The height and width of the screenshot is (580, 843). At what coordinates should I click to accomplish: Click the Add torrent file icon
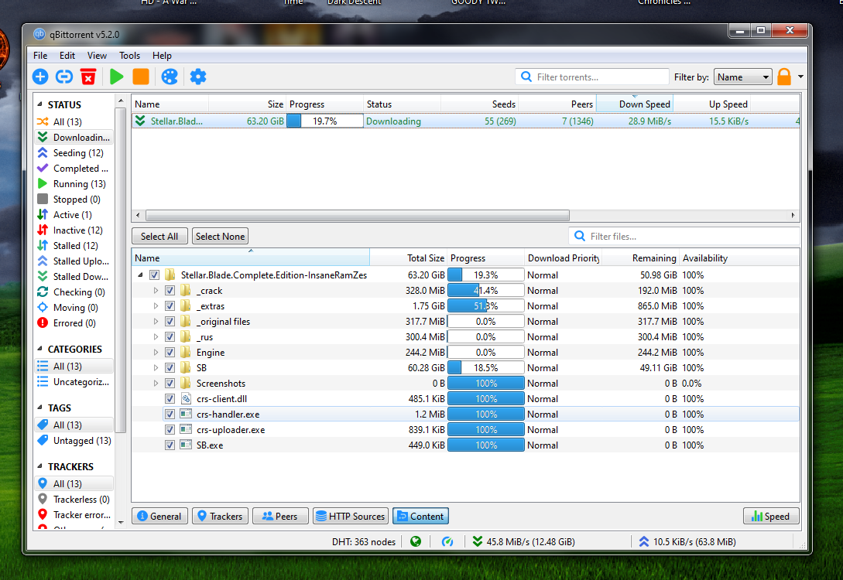(40, 77)
